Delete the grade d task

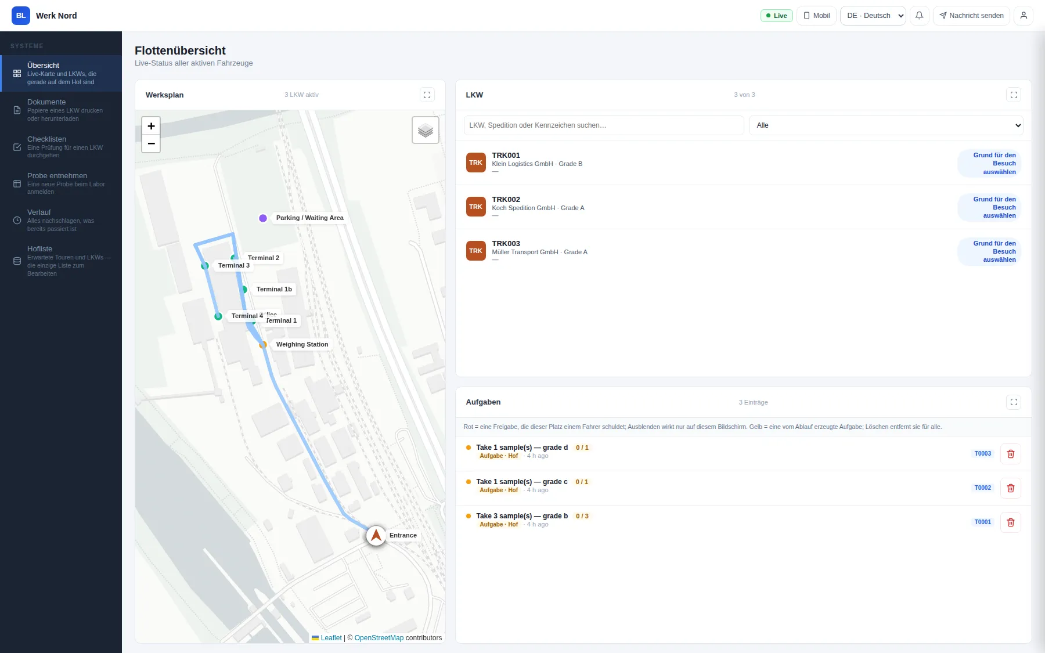tap(1011, 454)
